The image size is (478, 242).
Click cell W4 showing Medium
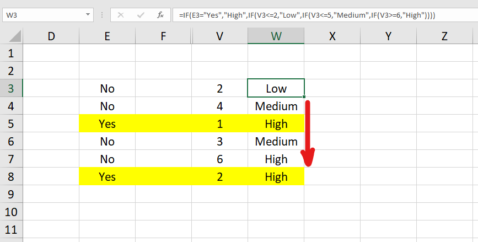pyautogui.click(x=276, y=106)
